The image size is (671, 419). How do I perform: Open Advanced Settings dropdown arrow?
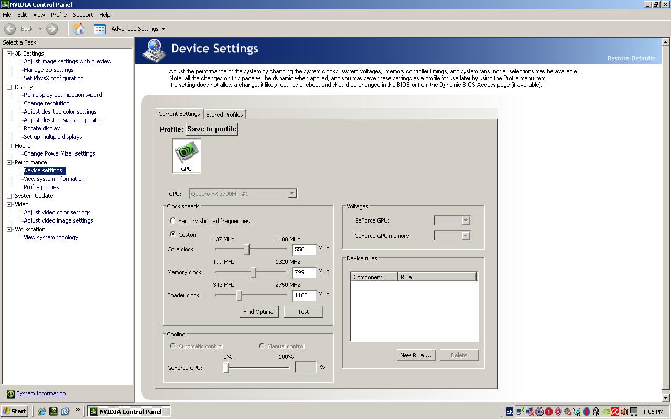(163, 29)
